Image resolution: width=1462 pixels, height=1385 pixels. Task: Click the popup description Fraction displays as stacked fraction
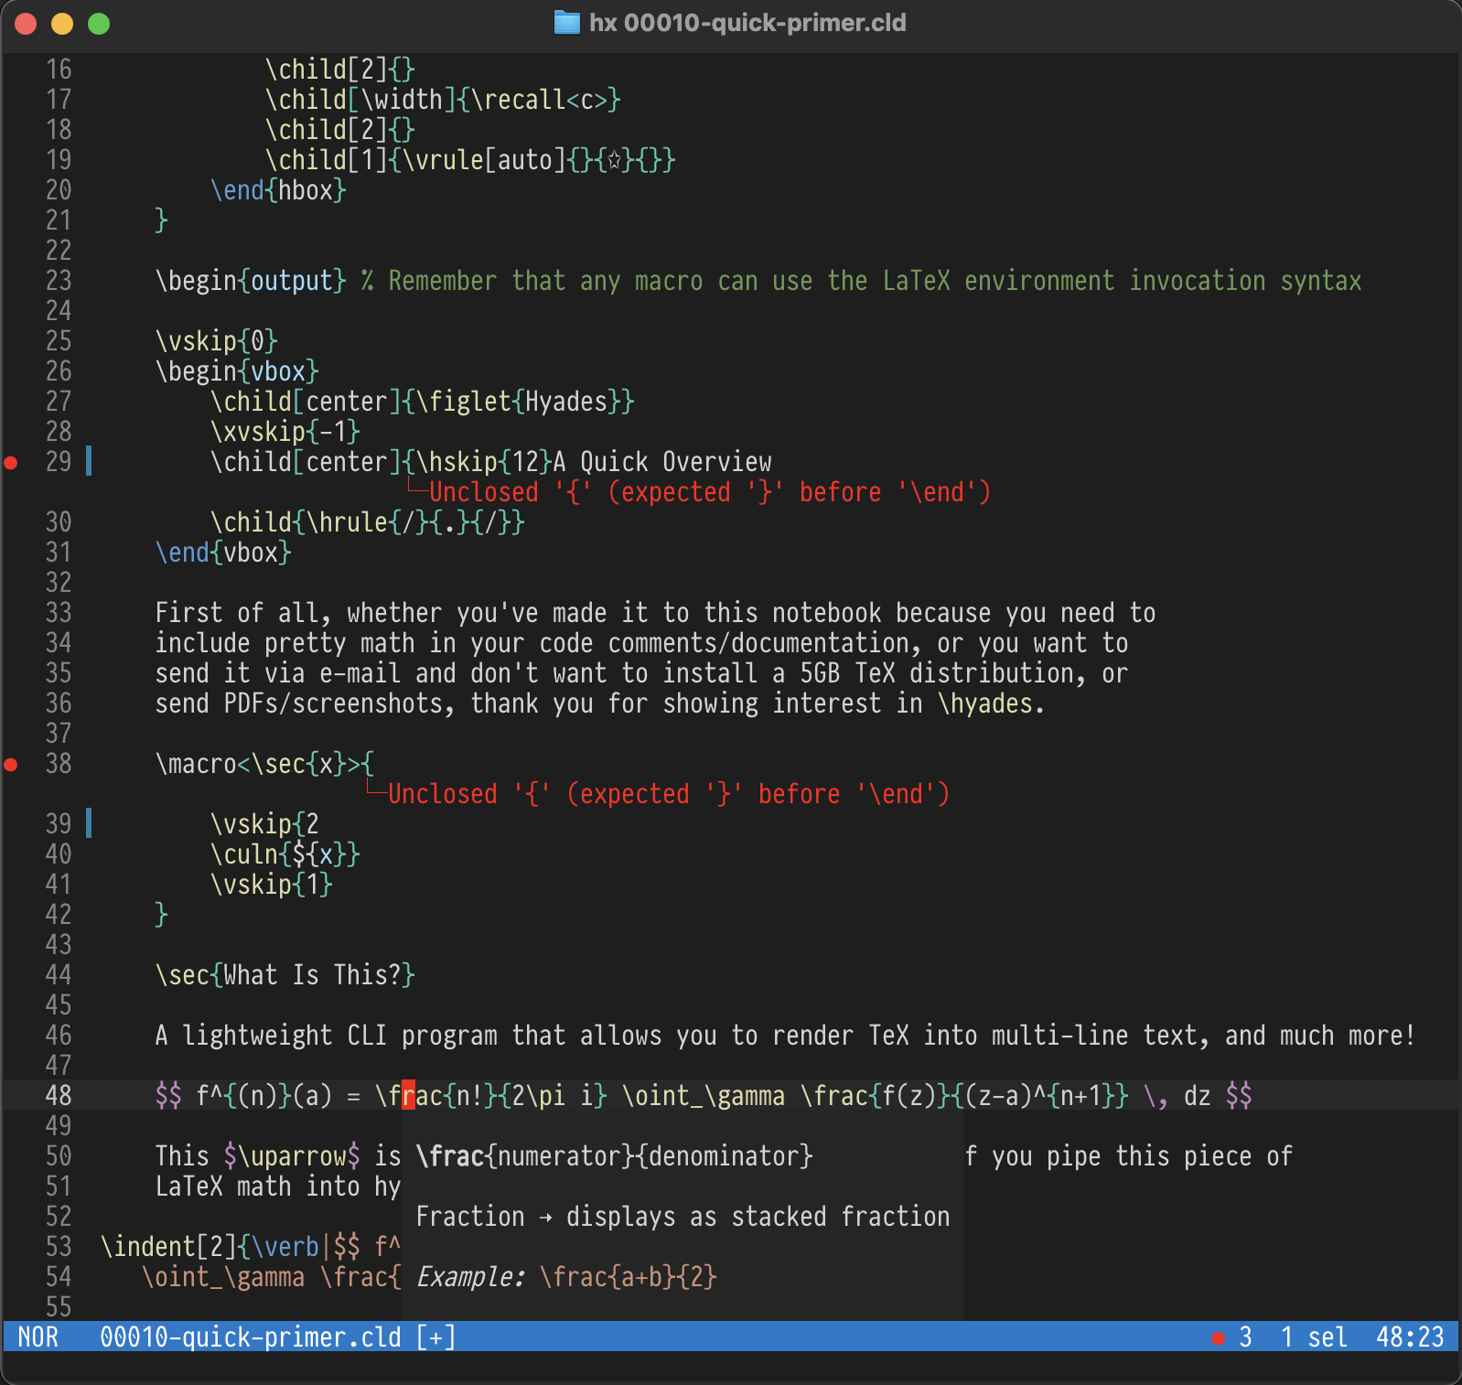[x=683, y=1217]
